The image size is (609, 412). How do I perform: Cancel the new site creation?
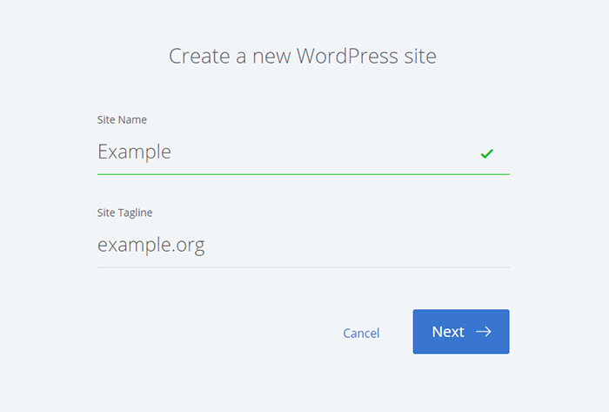pos(361,333)
